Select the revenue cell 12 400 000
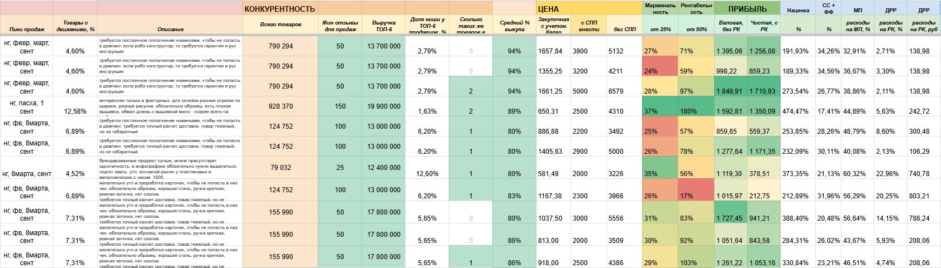This screenshot has height=268, width=941. 383,167
